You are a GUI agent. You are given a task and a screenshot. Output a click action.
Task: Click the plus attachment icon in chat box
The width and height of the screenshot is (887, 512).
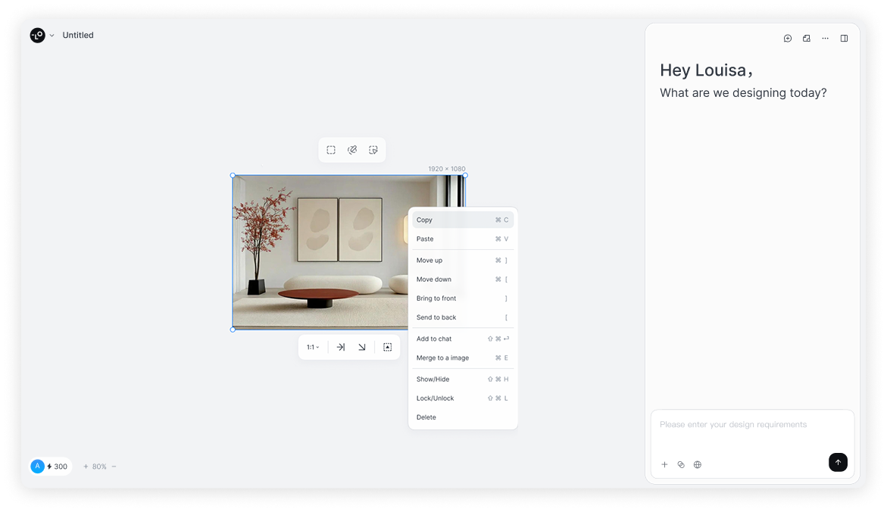pos(665,464)
